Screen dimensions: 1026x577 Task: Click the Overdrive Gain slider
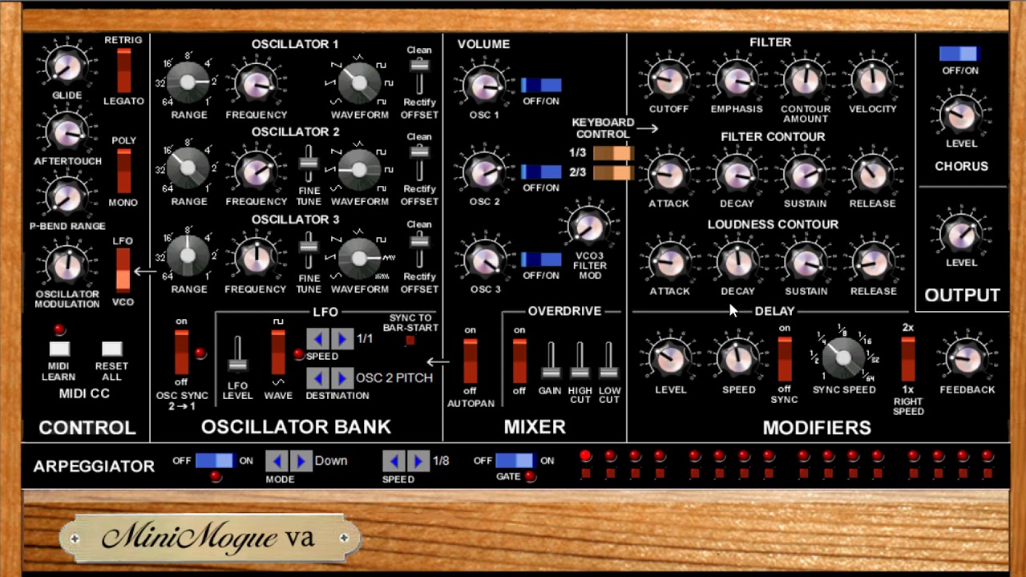pos(550,362)
